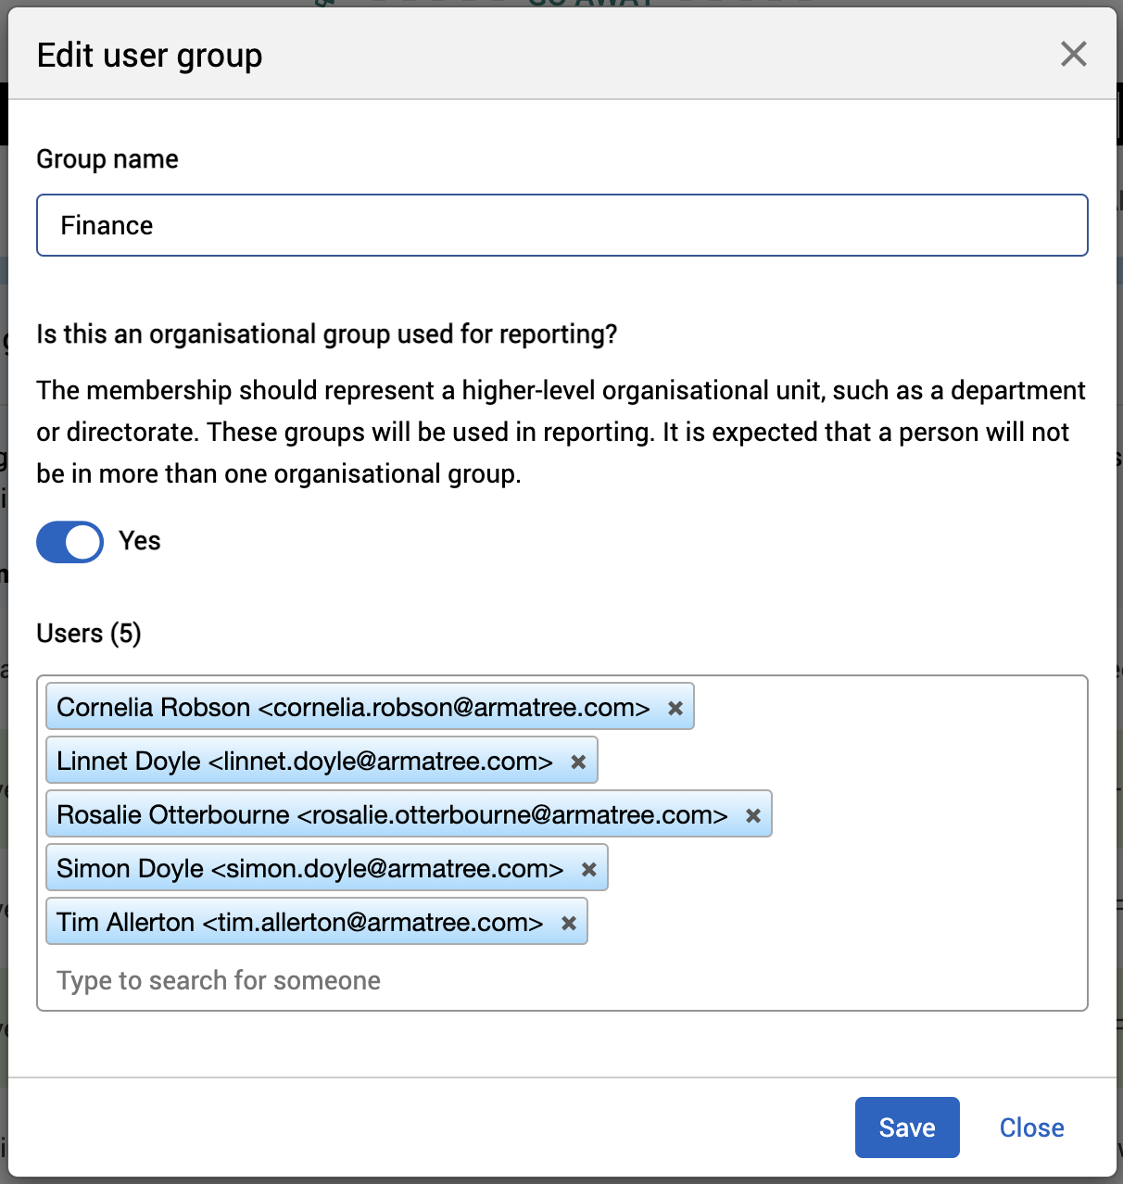
Task: Remove Tim Allerton from the group
Action: point(569,923)
